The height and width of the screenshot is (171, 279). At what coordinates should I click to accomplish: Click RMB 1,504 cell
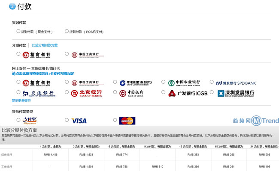pos(86,167)
